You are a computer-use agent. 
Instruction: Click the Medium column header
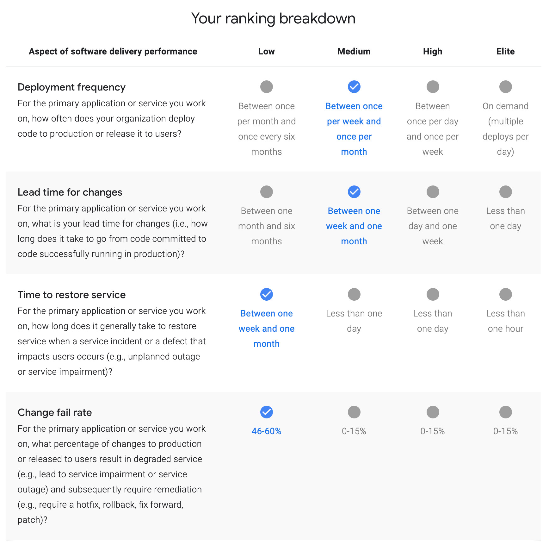pyautogui.click(x=354, y=51)
